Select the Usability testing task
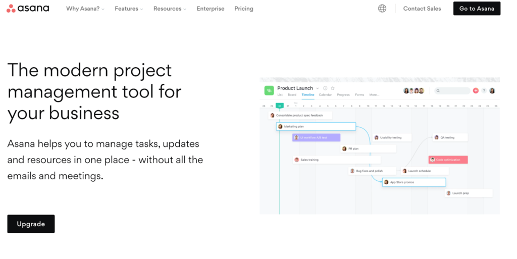The width and height of the screenshot is (517, 259). click(392, 137)
